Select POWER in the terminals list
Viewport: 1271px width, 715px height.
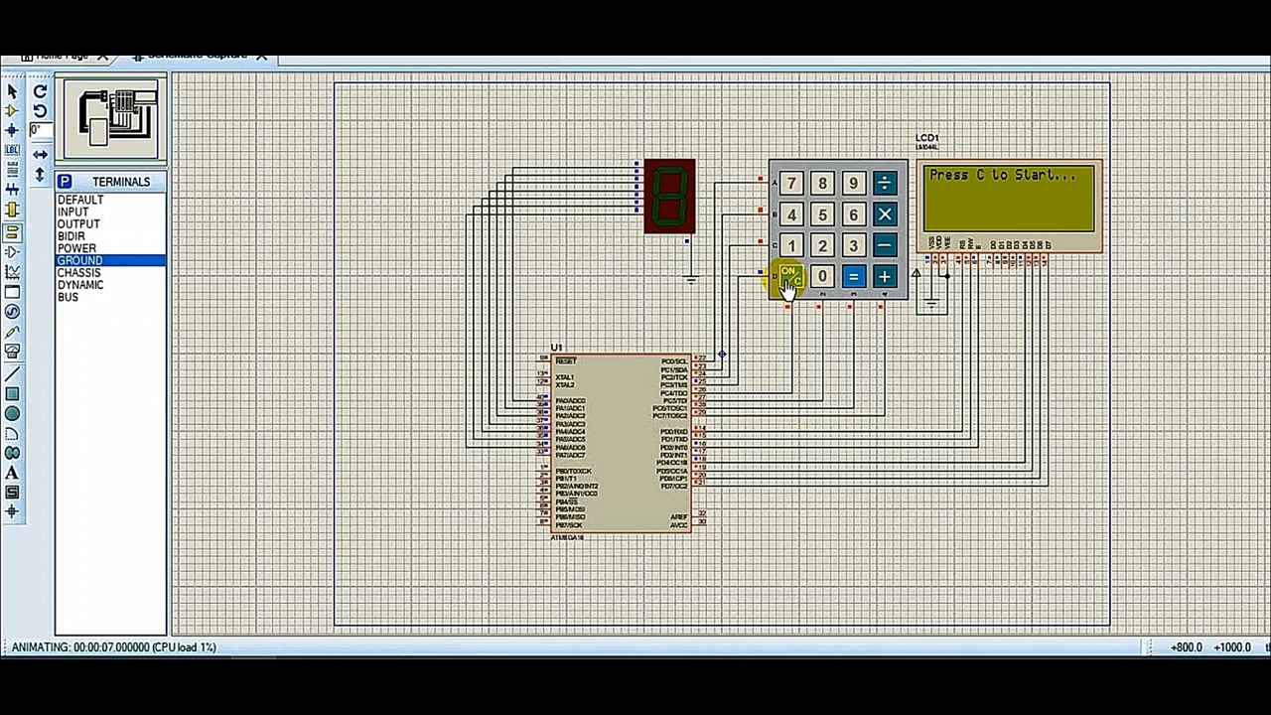click(x=76, y=248)
